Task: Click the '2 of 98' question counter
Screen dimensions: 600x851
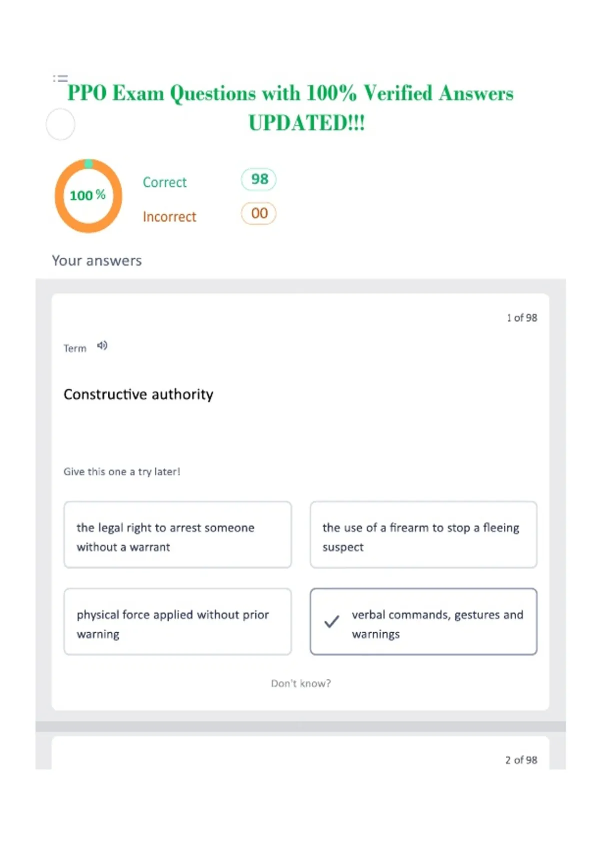Action: coord(521,760)
